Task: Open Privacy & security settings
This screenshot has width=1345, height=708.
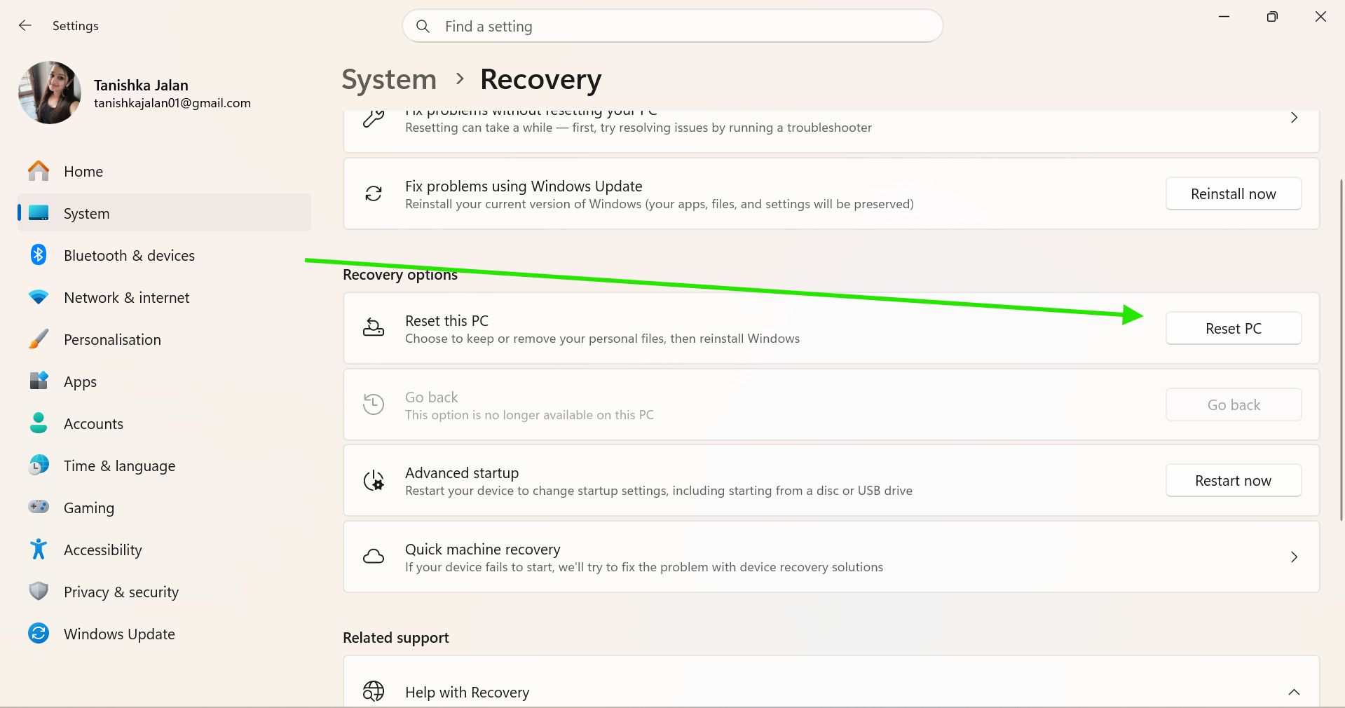Action: (x=164, y=592)
